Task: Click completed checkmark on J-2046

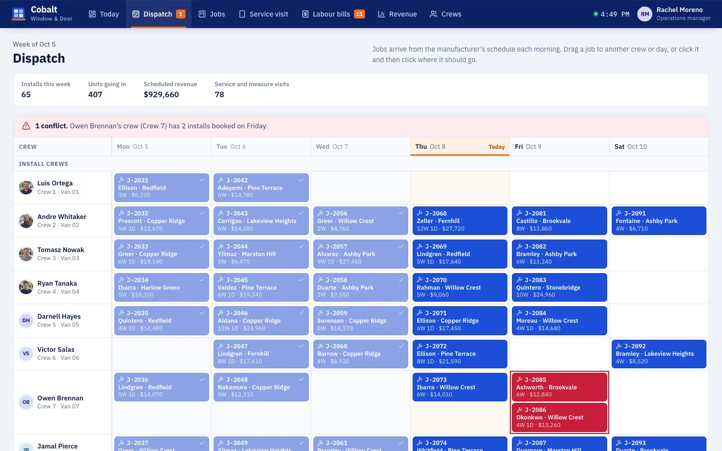Action: (301, 313)
